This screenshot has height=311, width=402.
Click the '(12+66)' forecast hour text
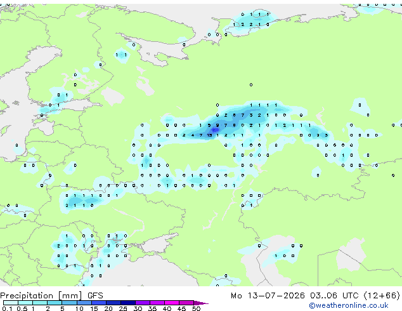coord(382,296)
